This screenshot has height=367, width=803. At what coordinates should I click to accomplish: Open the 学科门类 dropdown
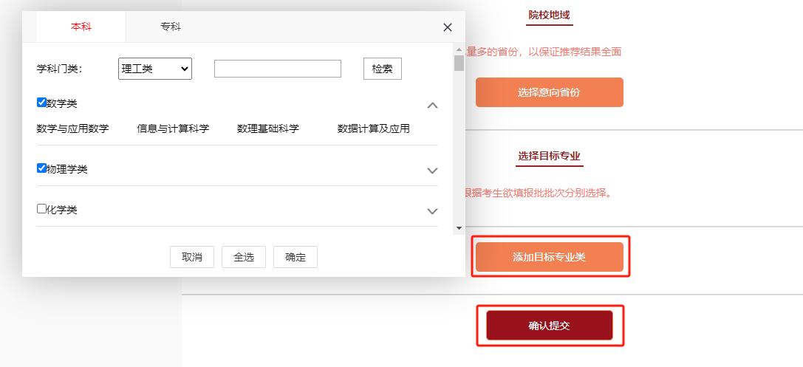pyautogui.click(x=155, y=69)
